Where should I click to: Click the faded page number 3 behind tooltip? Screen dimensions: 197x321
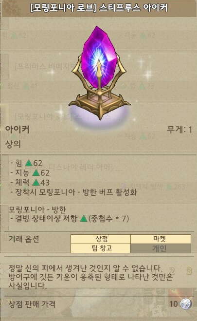click(x=189, y=271)
